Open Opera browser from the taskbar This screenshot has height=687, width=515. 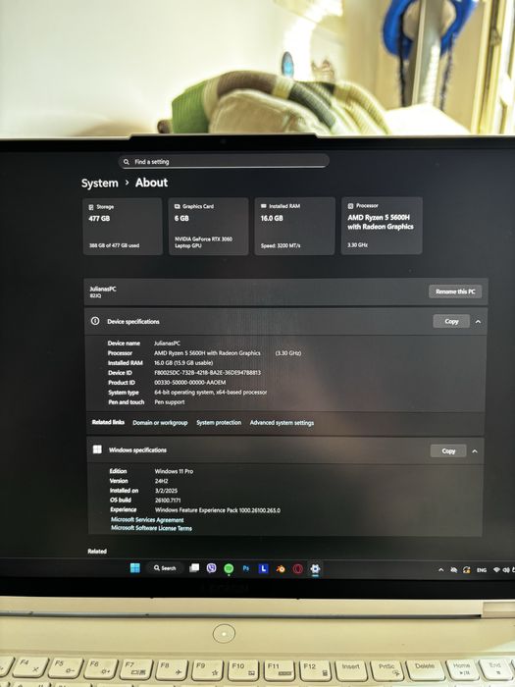point(298,568)
